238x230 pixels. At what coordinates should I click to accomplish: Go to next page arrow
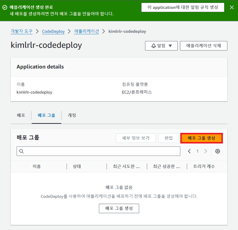[206, 151]
